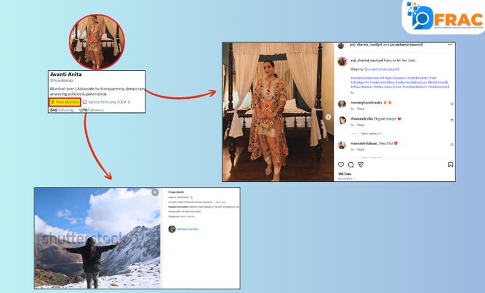Expand the Joined February 2024 chevron

(129, 102)
